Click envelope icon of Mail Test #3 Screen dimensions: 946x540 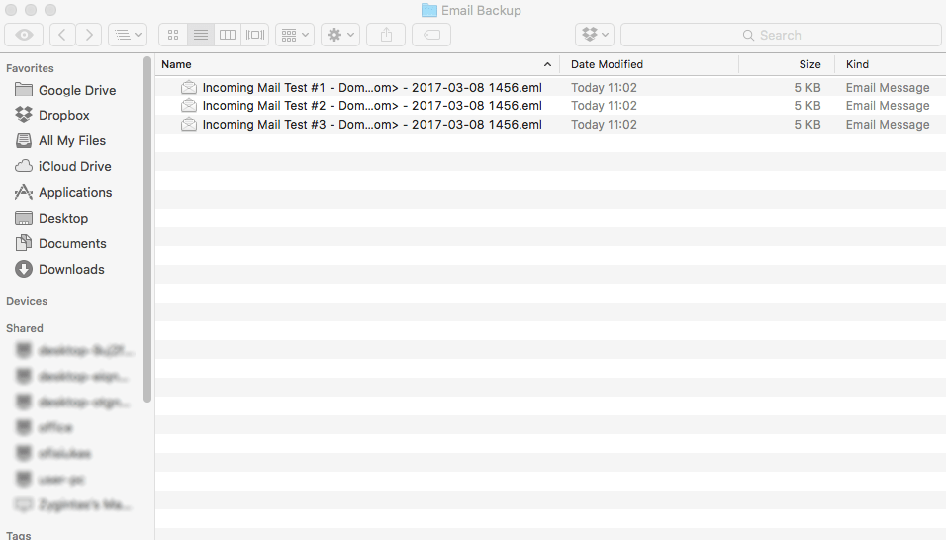tap(189, 125)
